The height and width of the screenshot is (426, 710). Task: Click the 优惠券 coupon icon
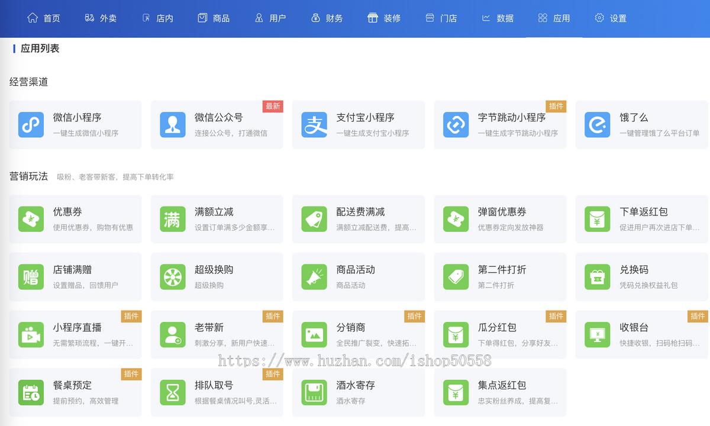tap(31, 219)
